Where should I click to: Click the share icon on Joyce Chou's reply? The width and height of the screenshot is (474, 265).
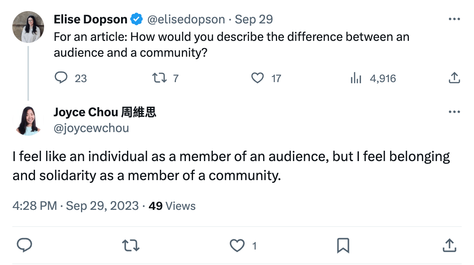[449, 246]
